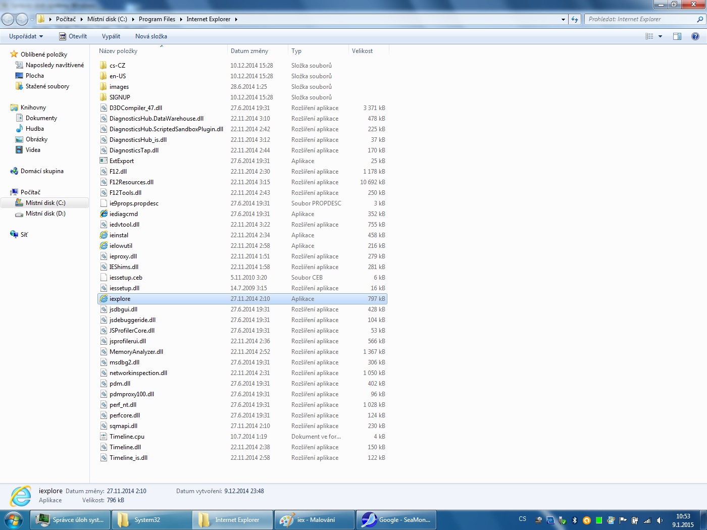Click the iexplore application icon in list
707x530 pixels.
104,299
